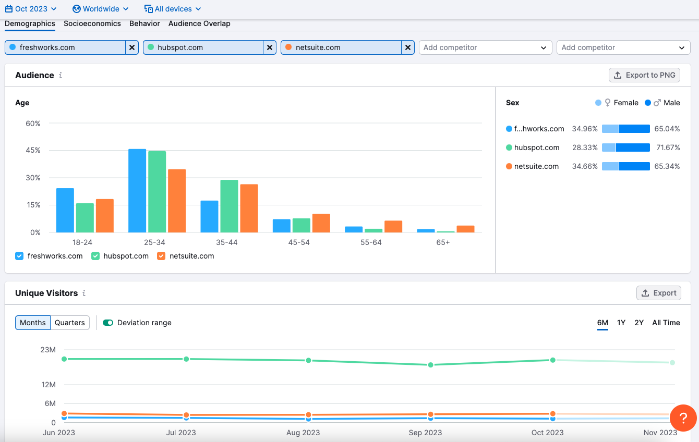Remove netsuite.com from the comparison
Screen dimensions: 699x442
(x=408, y=47)
